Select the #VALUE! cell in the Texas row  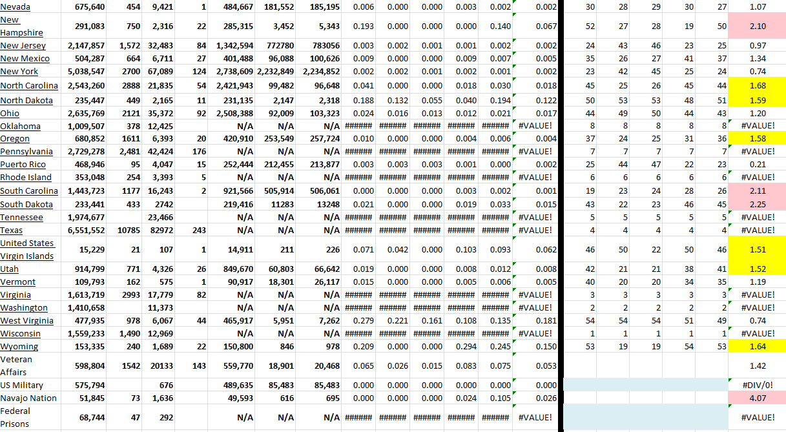tap(757, 230)
